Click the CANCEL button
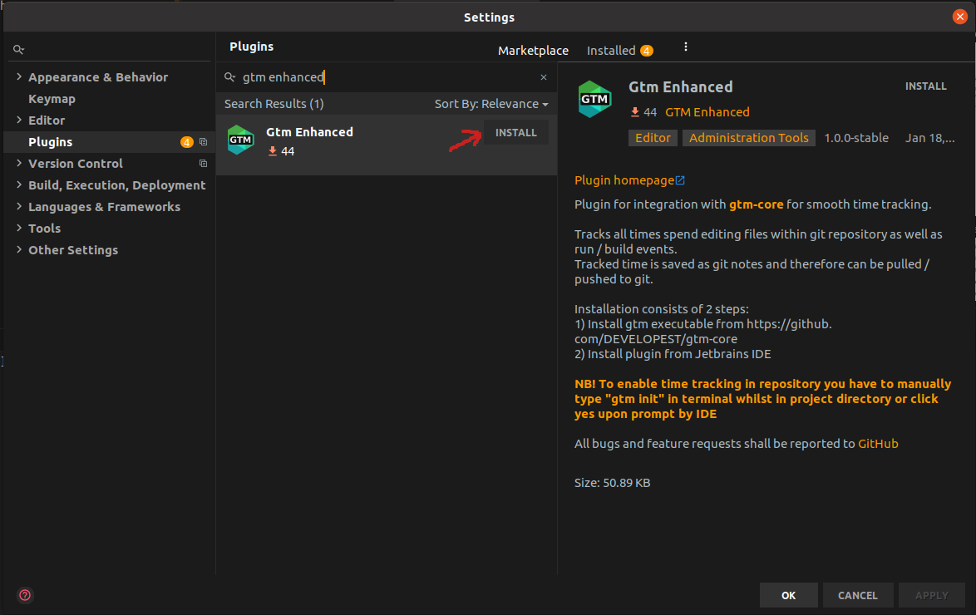 (x=858, y=595)
